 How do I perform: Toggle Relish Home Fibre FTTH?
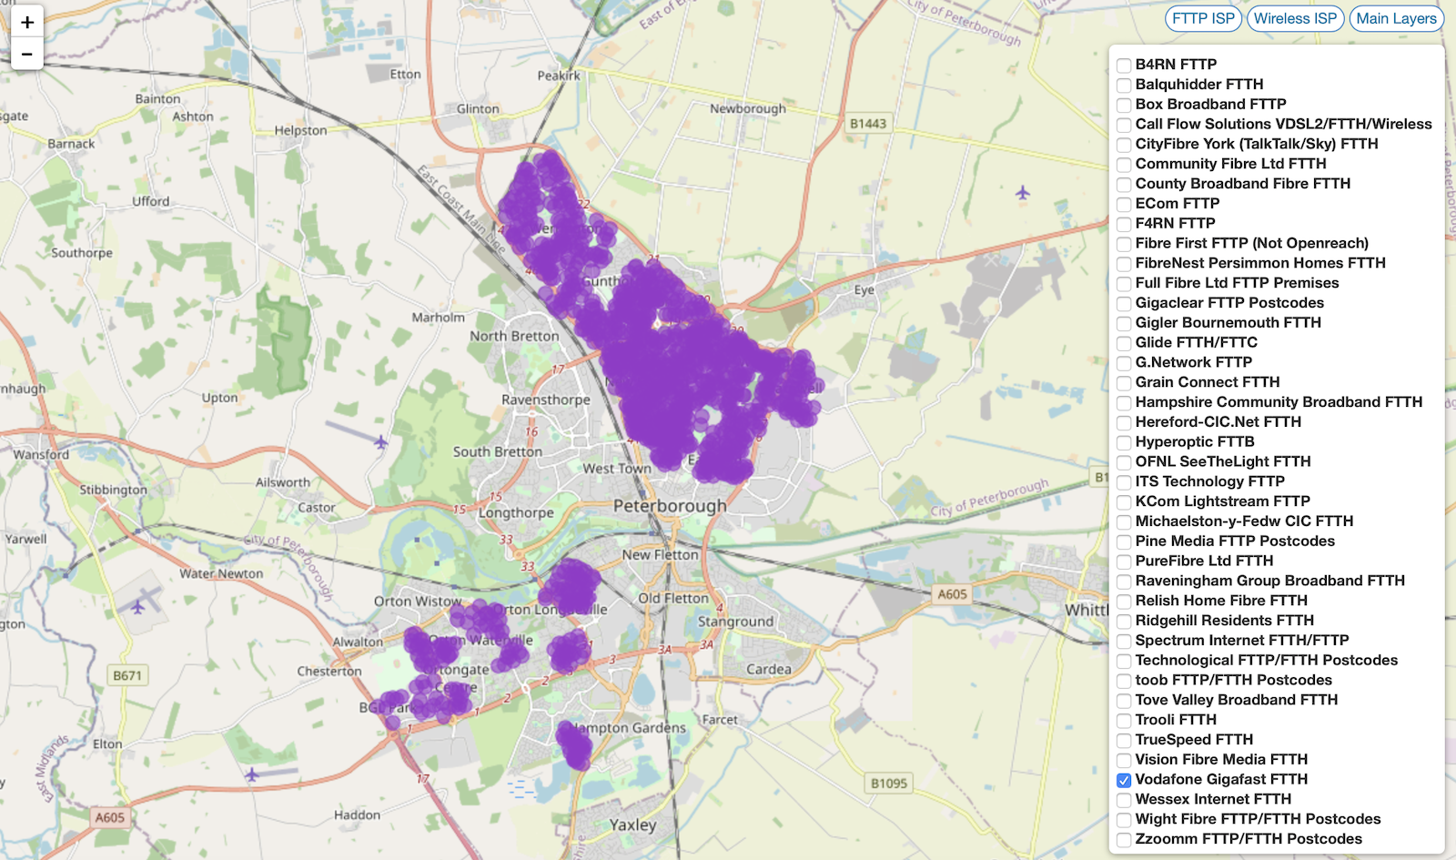(x=1124, y=602)
